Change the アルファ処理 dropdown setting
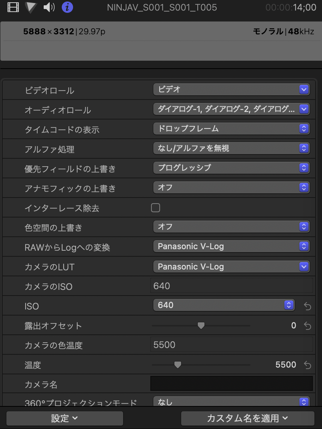The width and height of the screenshot is (322, 429). point(231,149)
